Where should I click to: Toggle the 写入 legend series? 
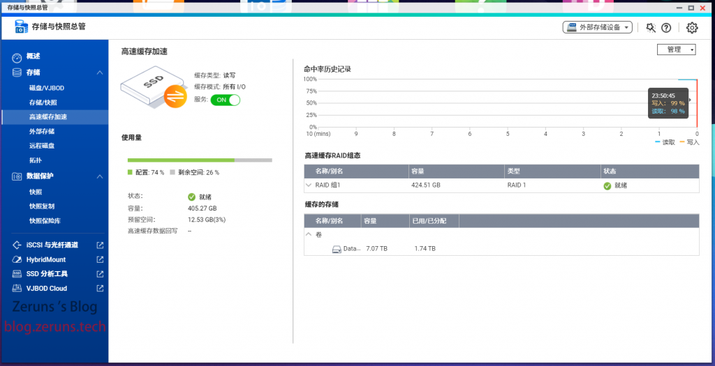(x=688, y=142)
